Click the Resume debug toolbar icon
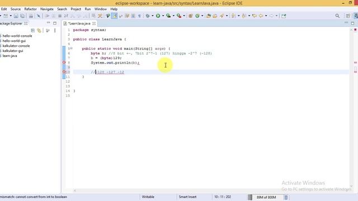The width and height of the screenshot is (358, 201). tap(47, 16)
